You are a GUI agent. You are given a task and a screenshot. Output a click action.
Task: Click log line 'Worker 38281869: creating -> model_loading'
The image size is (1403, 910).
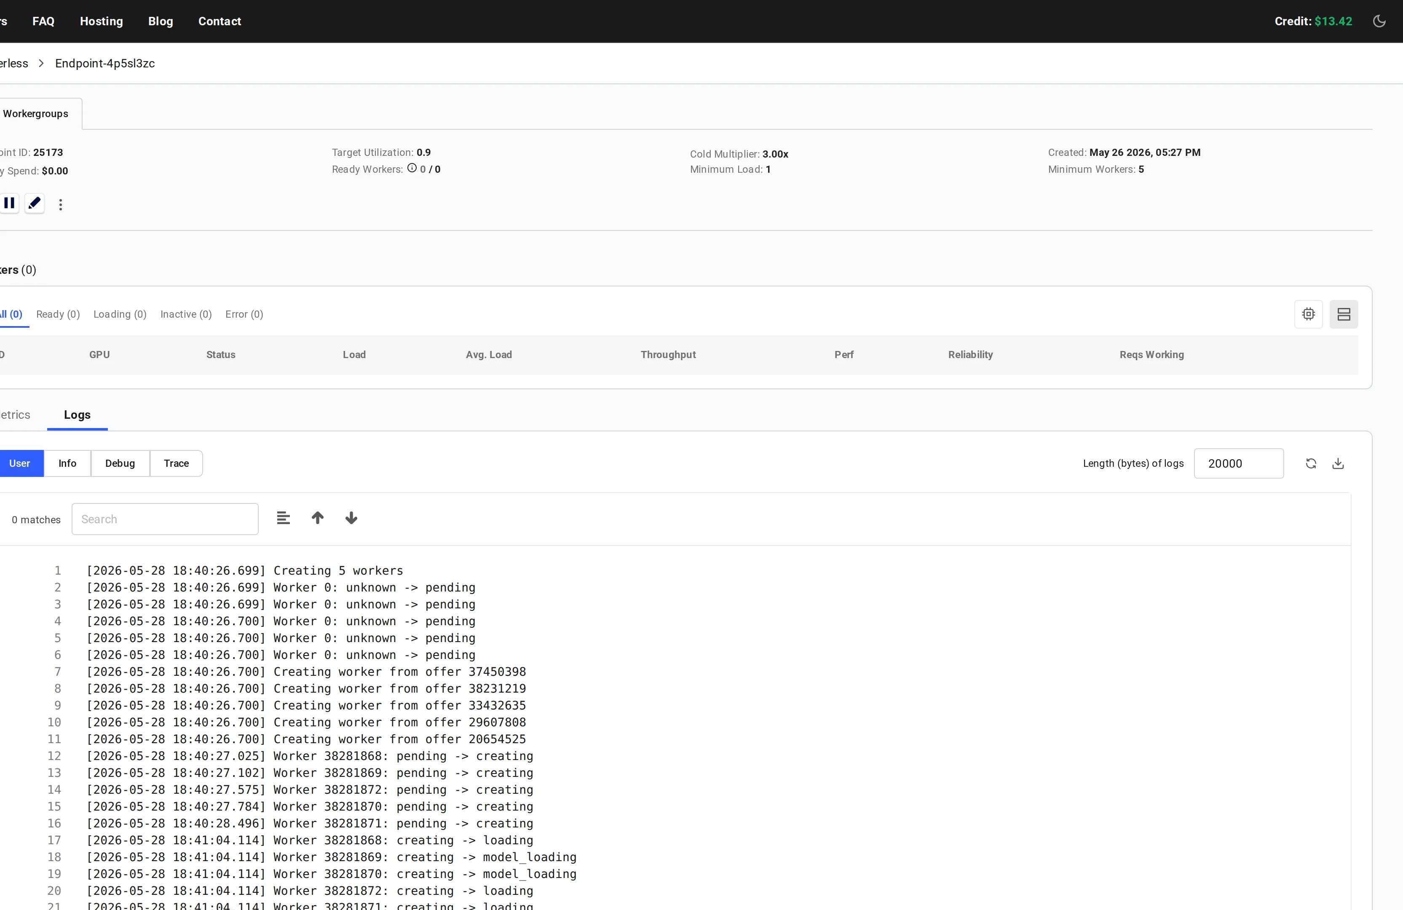coord(331,857)
